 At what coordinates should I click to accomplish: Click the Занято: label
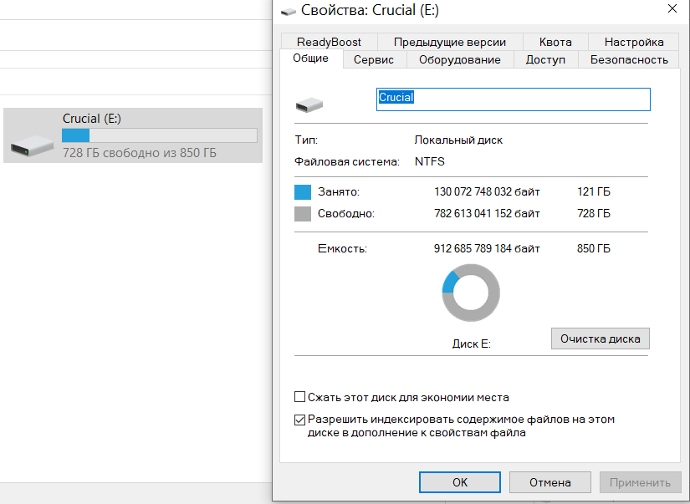click(x=339, y=191)
